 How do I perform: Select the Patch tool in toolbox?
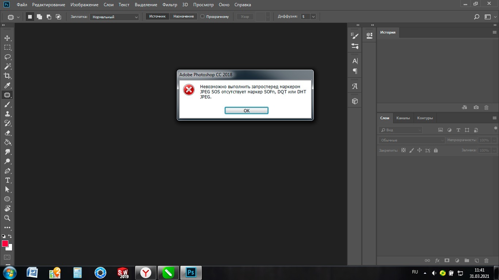7,95
